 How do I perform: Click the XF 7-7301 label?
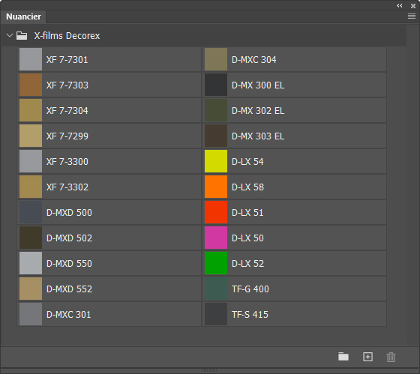67,59
